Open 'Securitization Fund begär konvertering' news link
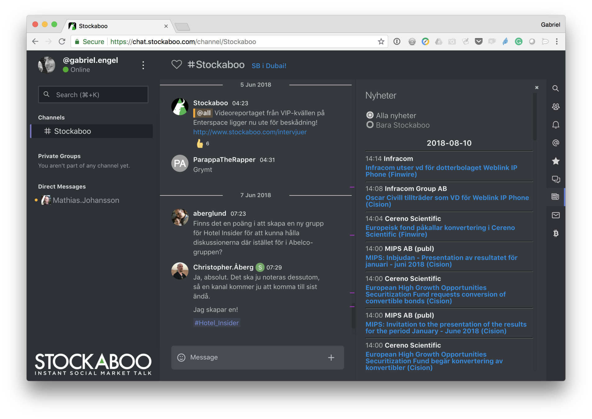This screenshot has width=592, height=419. (x=434, y=361)
